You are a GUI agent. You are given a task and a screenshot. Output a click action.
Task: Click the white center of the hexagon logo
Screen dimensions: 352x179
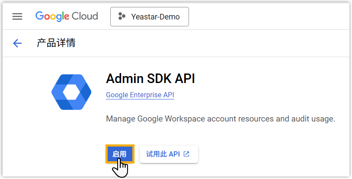click(71, 92)
